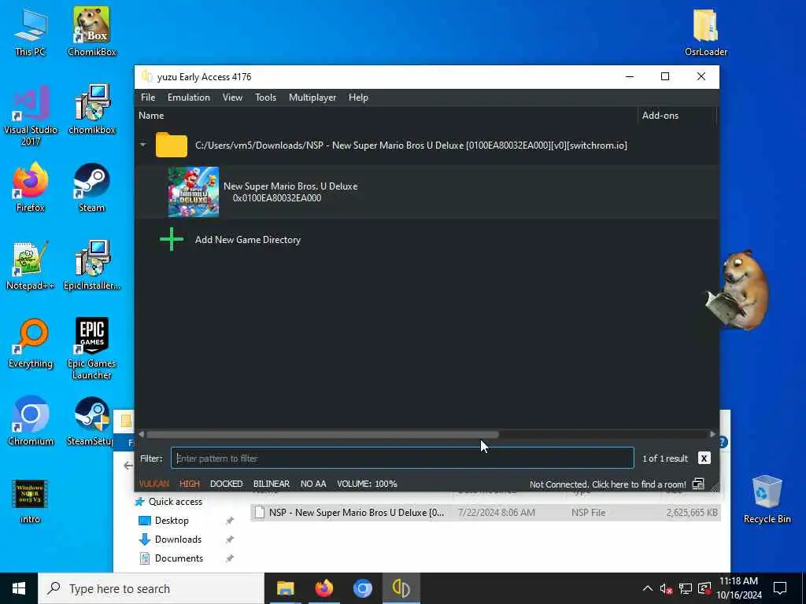This screenshot has height=604, width=806.
Task: Click the horizontal scrollbar in game list
Action: coord(322,434)
